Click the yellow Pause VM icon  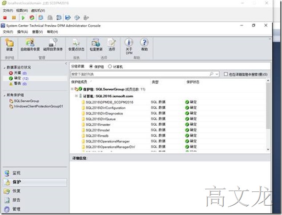coord(14,18)
